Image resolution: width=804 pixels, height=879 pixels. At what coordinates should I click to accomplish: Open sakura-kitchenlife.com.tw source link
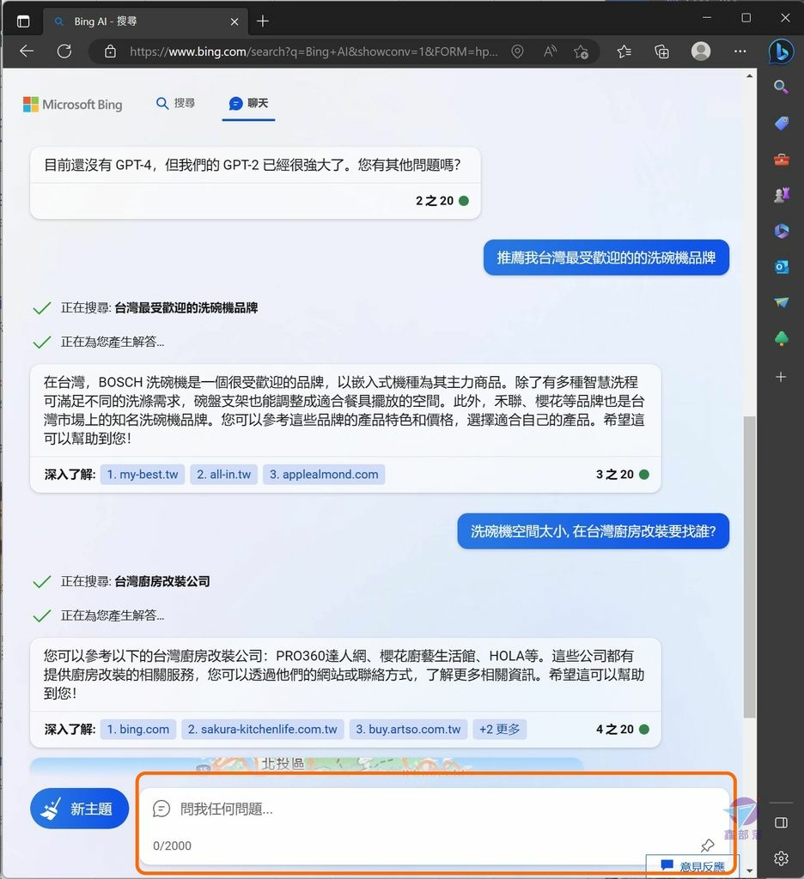[x=262, y=730]
